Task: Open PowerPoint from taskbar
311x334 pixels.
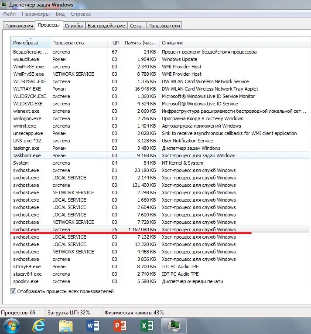Action: [x=120, y=326]
